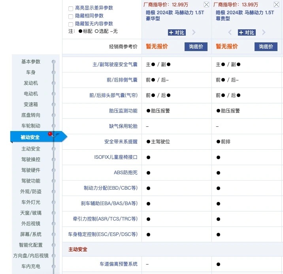Click 经销商参考价 row label
The height and width of the screenshot is (274, 283).
(x=123, y=47)
